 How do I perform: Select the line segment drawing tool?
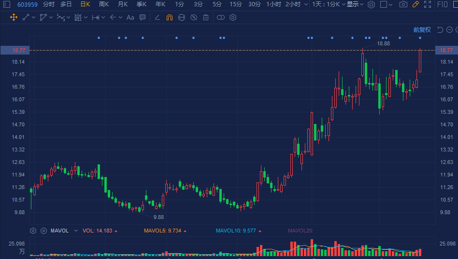point(26,17)
